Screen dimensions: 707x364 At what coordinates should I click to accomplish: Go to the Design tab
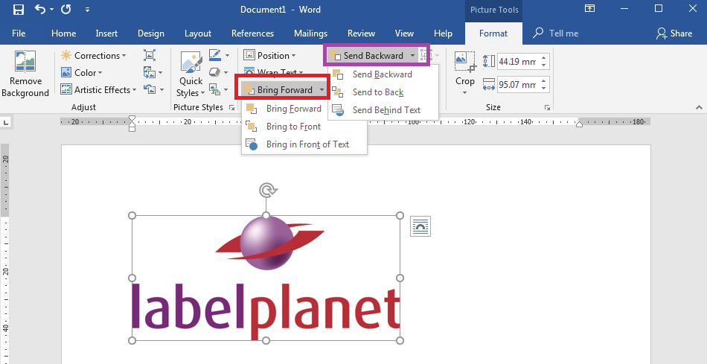151,33
